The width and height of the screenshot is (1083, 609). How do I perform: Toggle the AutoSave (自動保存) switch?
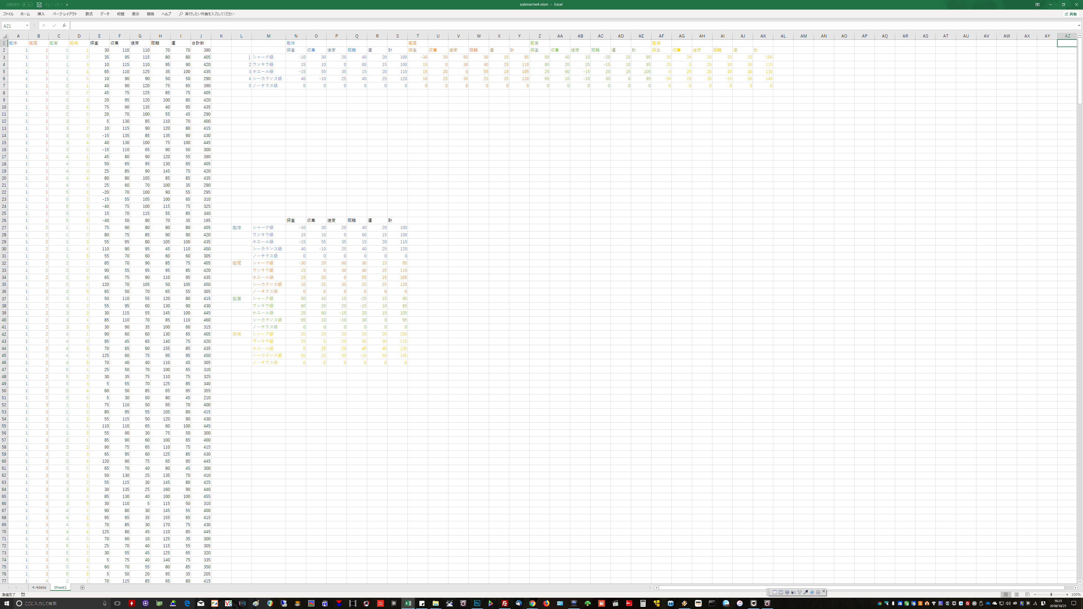click(x=27, y=5)
